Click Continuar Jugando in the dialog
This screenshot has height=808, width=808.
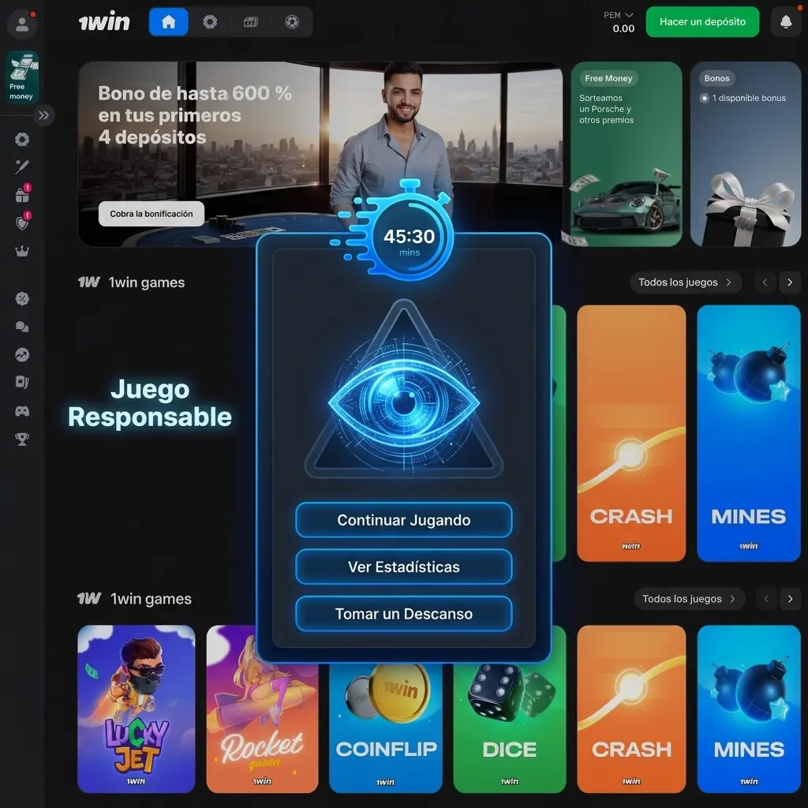click(x=404, y=520)
